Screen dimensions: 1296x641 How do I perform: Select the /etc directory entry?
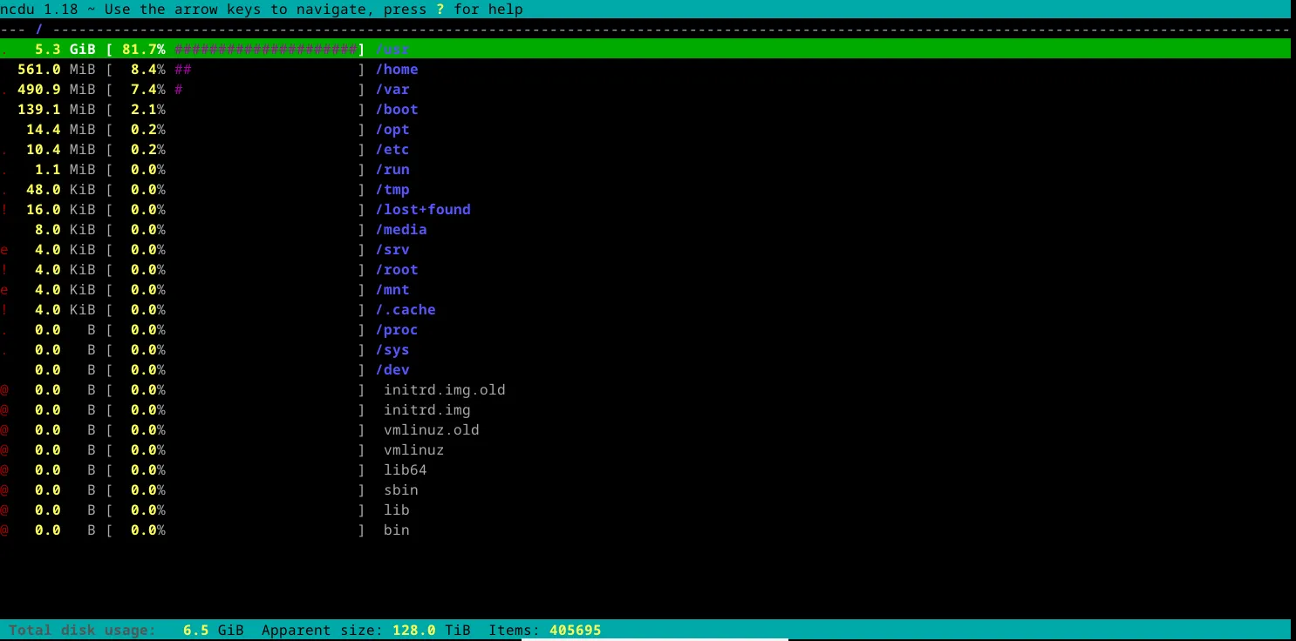point(392,150)
